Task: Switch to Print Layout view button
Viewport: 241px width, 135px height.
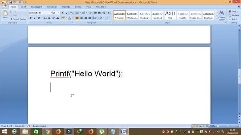Action: click(x=194, y=126)
